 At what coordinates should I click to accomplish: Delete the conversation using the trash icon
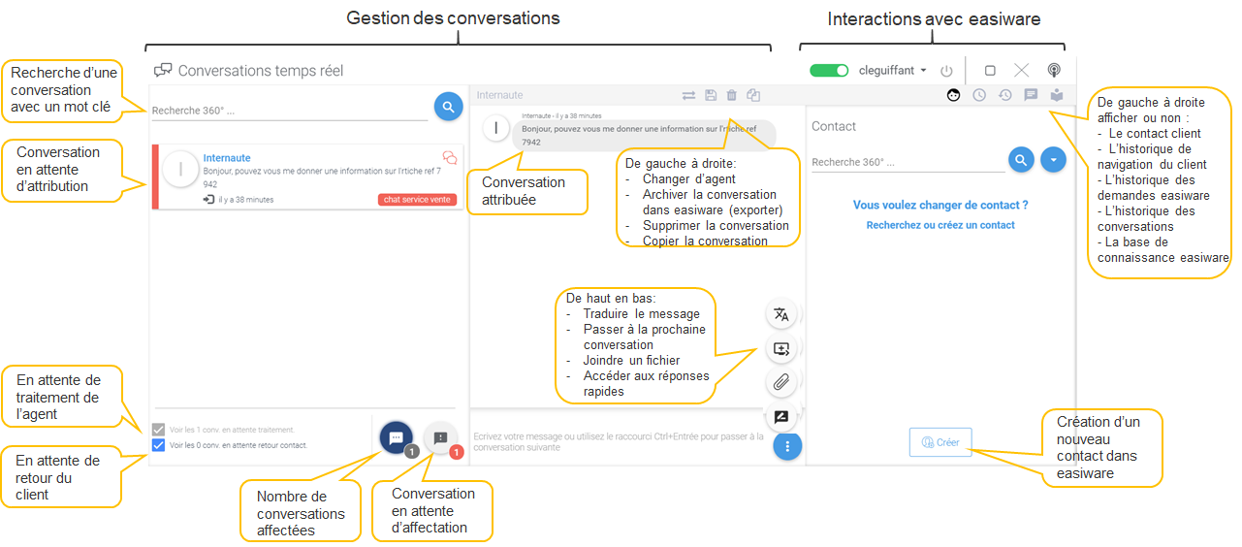click(732, 95)
